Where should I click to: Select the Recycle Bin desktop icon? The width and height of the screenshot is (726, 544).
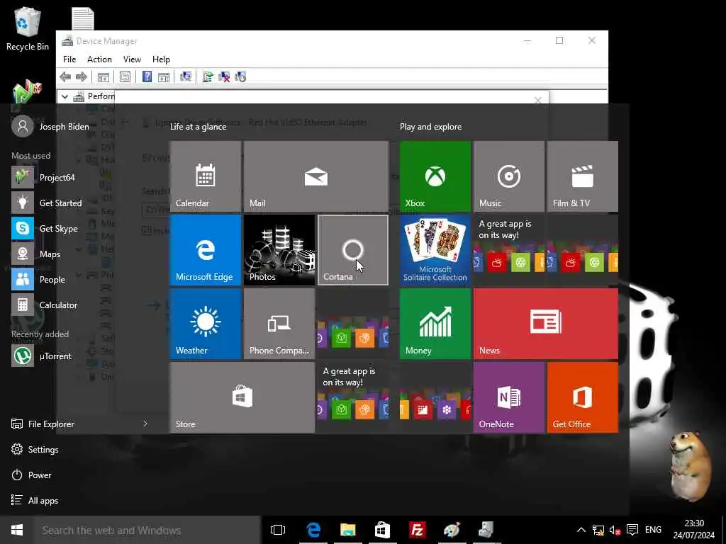pos(28,29)
